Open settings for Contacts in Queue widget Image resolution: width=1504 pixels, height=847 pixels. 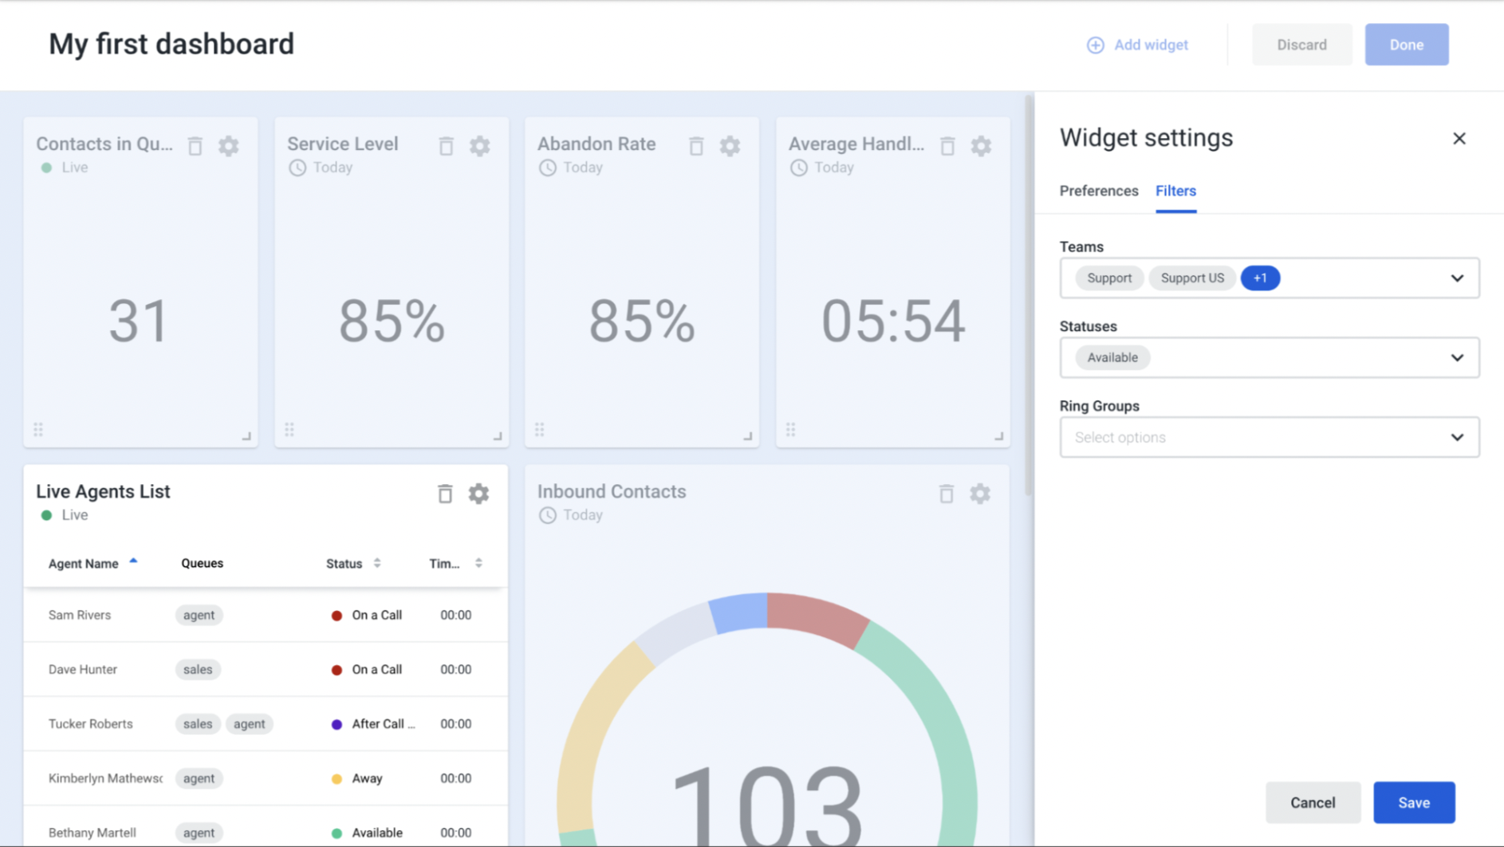tap(229, 146)
